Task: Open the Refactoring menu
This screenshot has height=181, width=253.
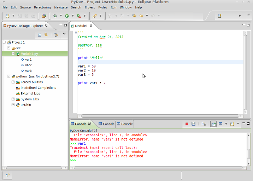Action: coord(42,7)
